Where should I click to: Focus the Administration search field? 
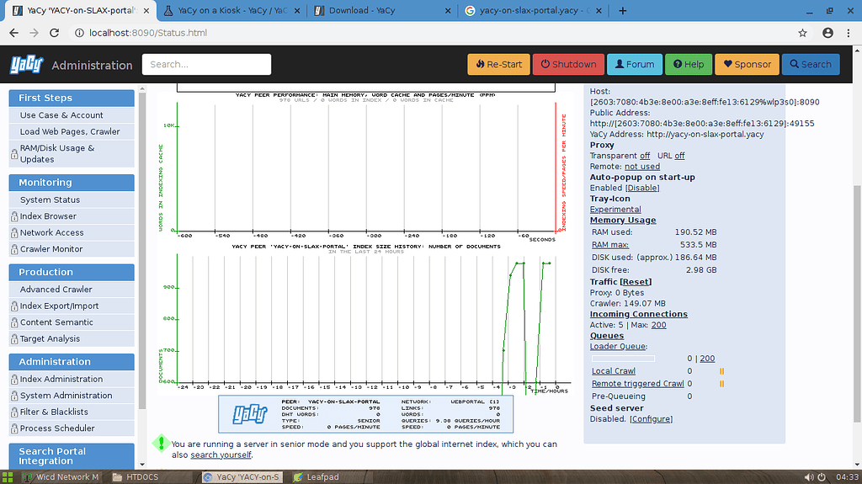207,64
